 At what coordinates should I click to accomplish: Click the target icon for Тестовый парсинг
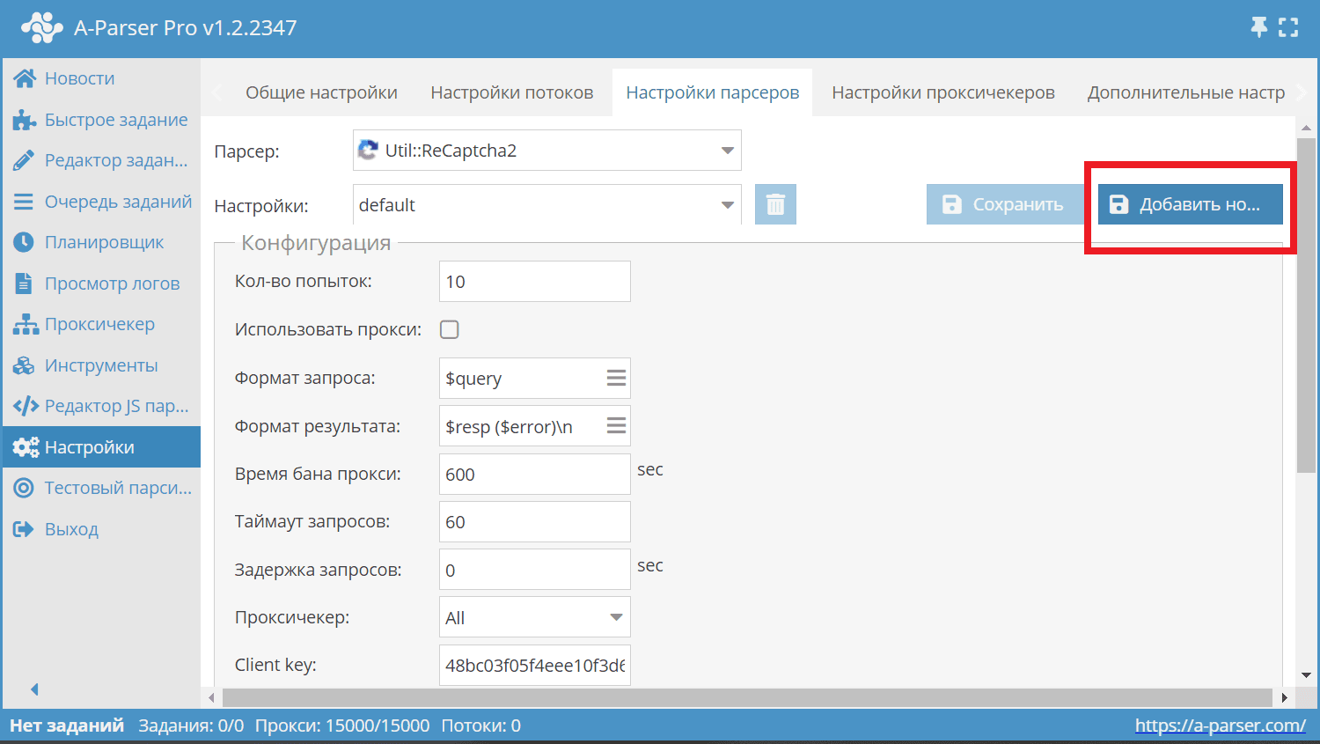coord(24,488)
